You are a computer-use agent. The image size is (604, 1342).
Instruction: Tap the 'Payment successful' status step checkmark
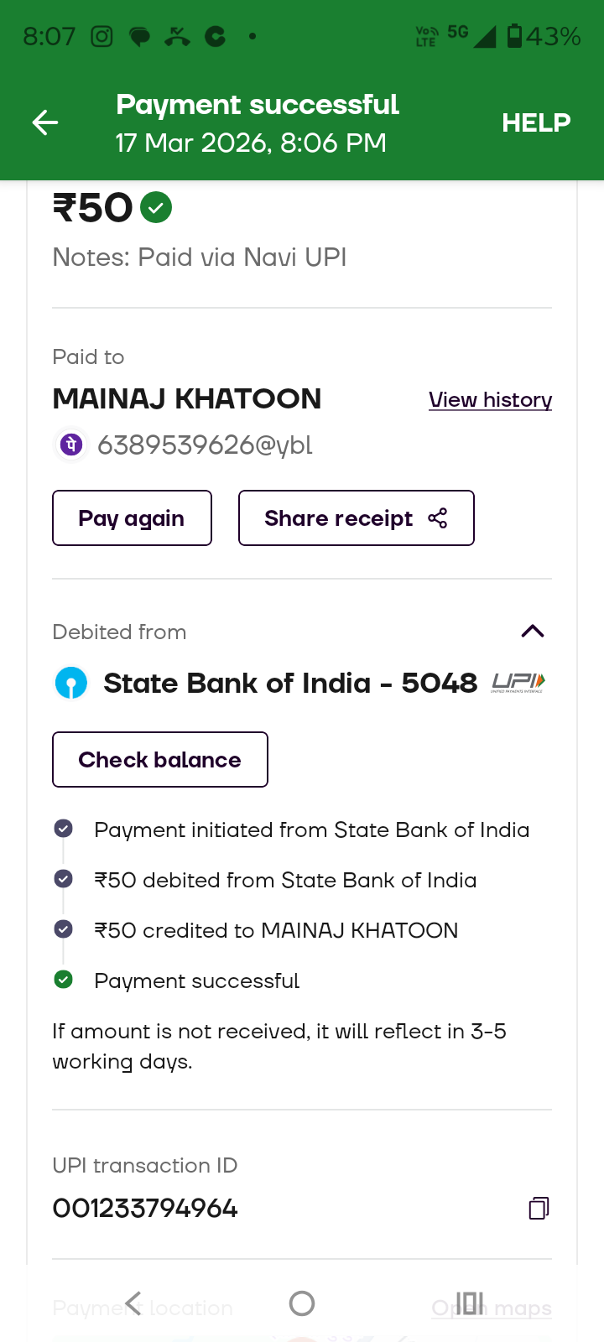pyautogui.click(x=63, y=980)
